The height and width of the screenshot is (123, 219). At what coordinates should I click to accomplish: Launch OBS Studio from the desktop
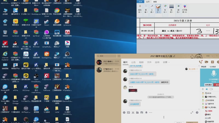(x=67, y=55)
